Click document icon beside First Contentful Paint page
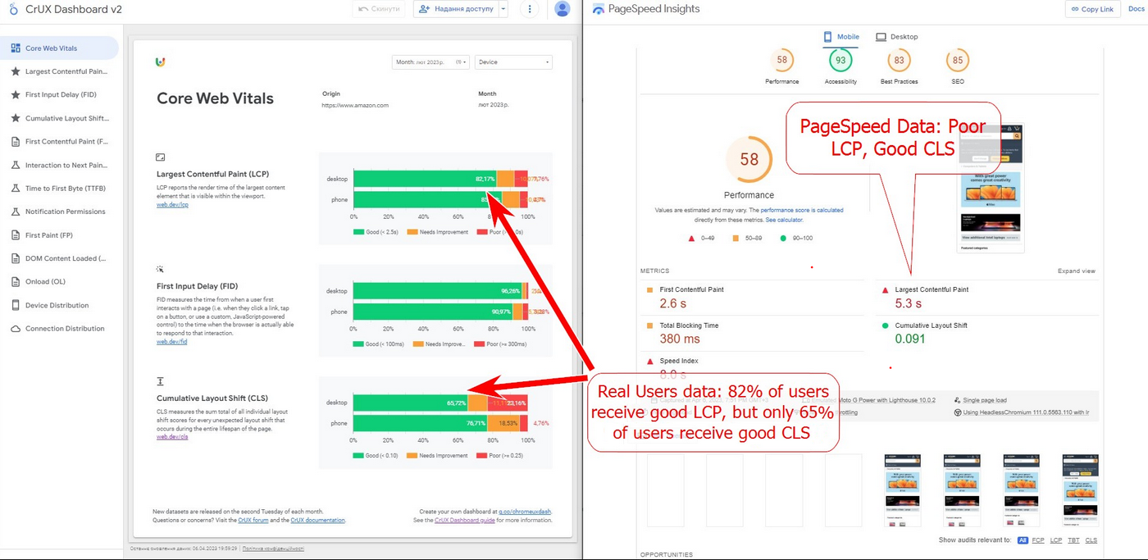Viewport: 1148px width, 560px height. [16, 142]
